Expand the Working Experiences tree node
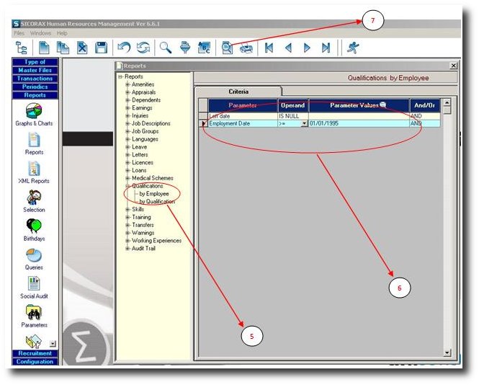The width and height of the screenshot is (479, 385). tap(127, 241)
